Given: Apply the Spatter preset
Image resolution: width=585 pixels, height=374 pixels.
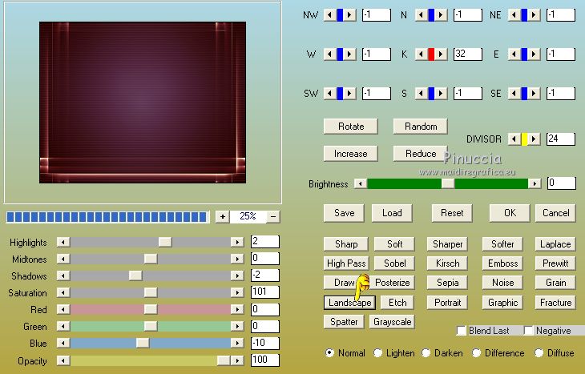Looking at the screenshot, I should (344, 322).
